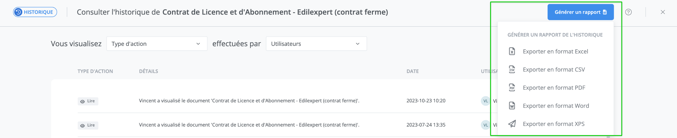Screen dimensions: 677x138
Task: Click the VL avatar in first row
Action: click(485, 101)
